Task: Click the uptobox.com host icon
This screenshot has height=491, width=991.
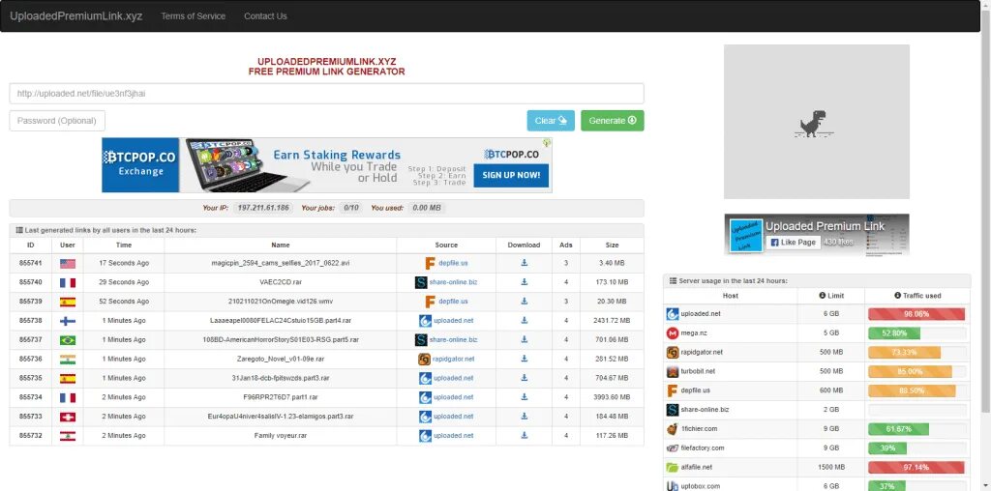Action: [673, 485]
